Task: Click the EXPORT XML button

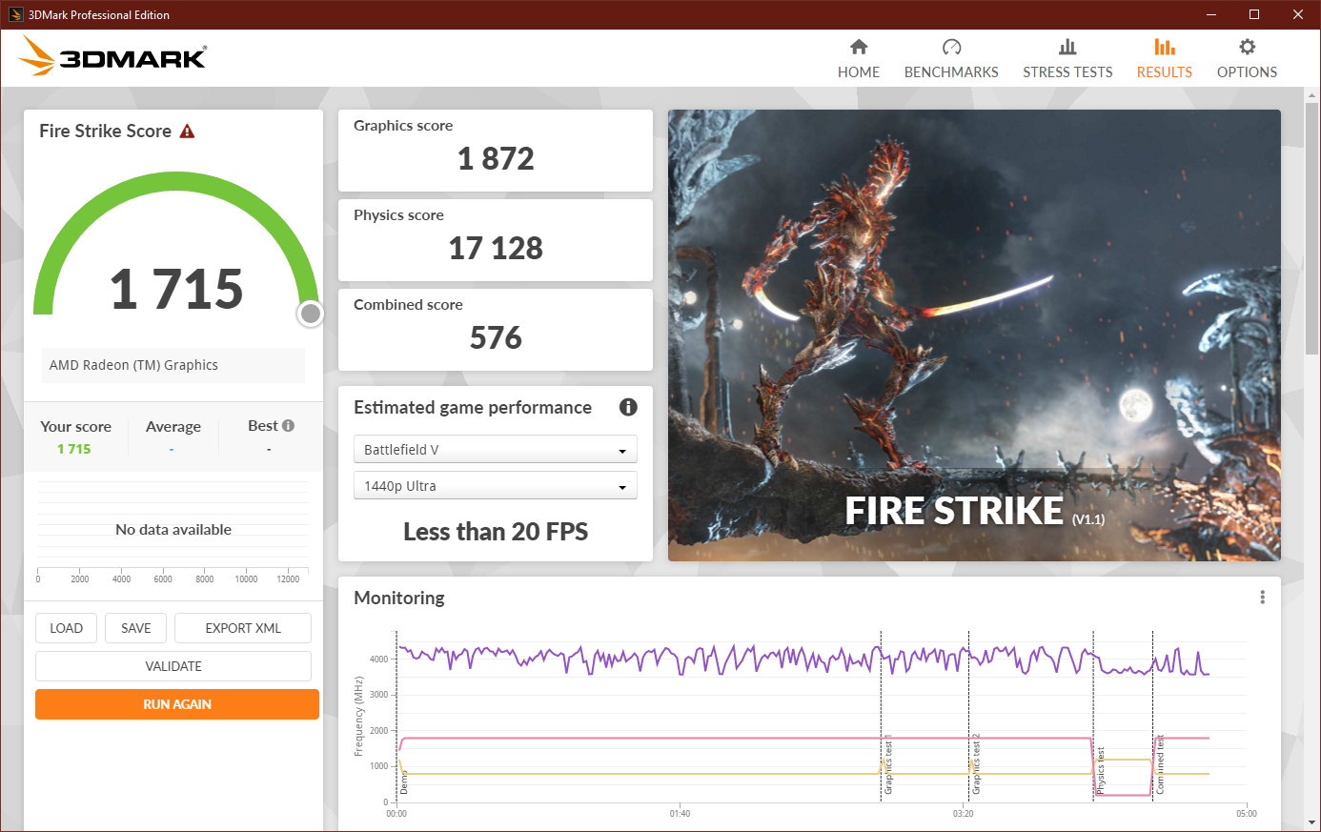Action: tap(243, 628)
